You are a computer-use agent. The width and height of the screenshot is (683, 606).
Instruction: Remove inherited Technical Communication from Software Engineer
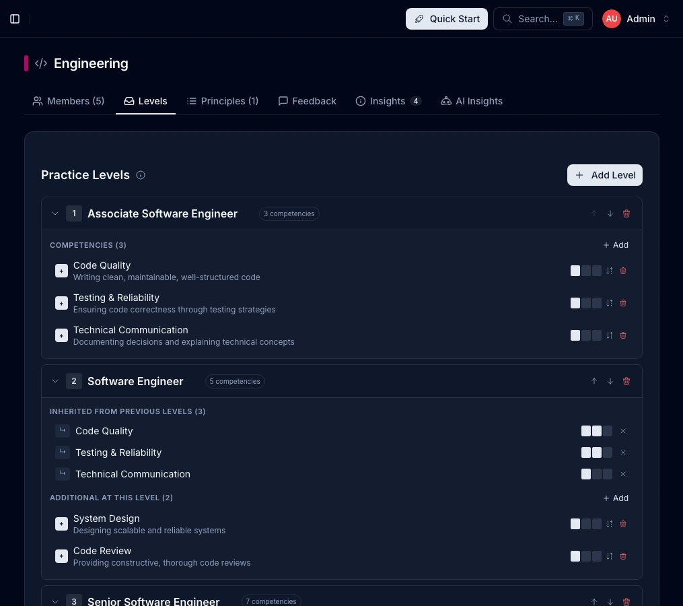click(x=623, y=474)
